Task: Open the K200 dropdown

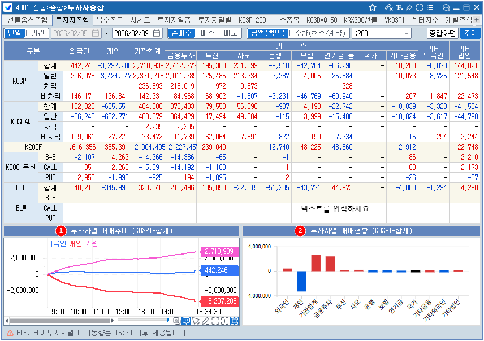Action: 407,33
